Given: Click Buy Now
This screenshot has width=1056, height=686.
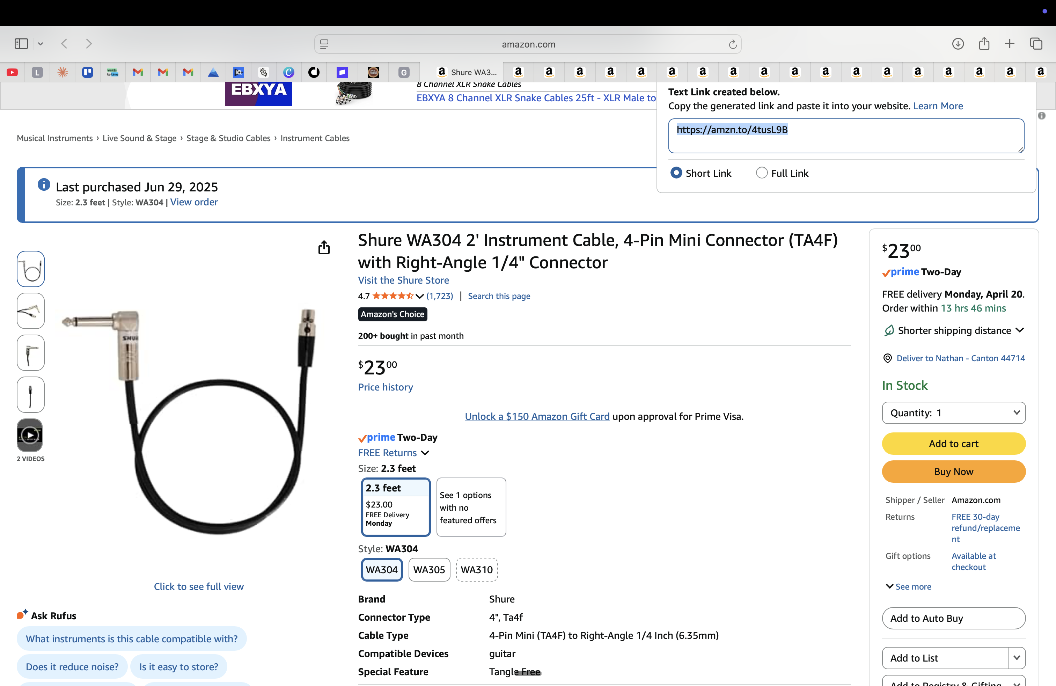Looking at the screenshot, I should [x=953, y=472].
